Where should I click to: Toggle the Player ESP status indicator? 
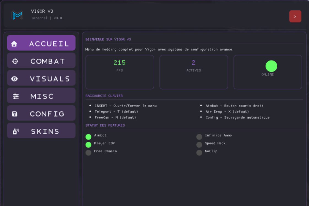pyautogui.click(x=88, y=145)
